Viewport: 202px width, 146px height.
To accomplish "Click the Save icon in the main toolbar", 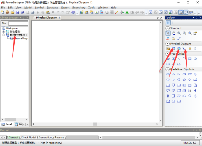I will coord(18,12).
